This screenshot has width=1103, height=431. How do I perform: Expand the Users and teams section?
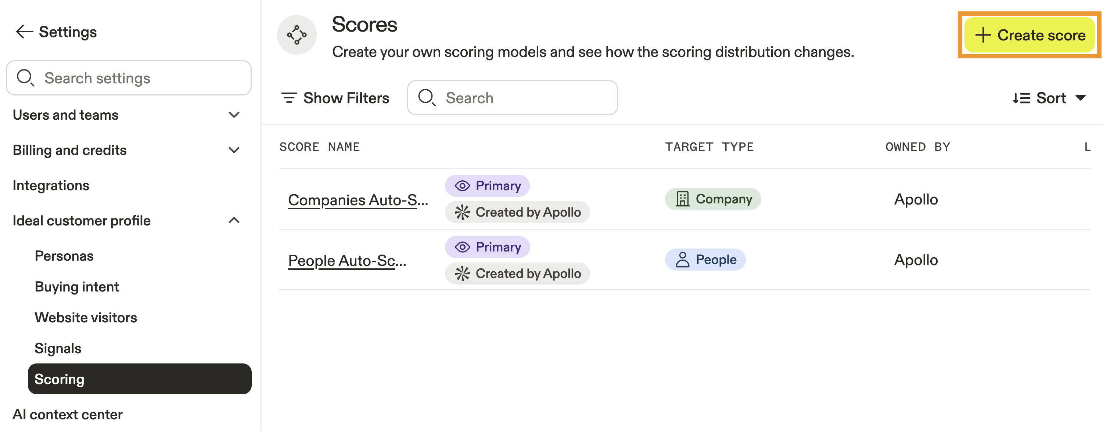tap(234, 115)
